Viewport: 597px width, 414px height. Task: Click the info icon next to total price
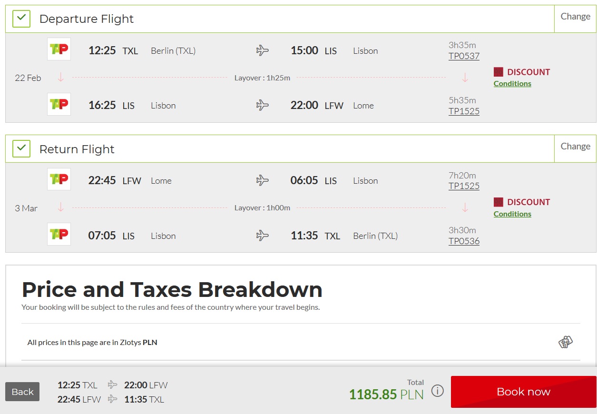pos(437,391)
